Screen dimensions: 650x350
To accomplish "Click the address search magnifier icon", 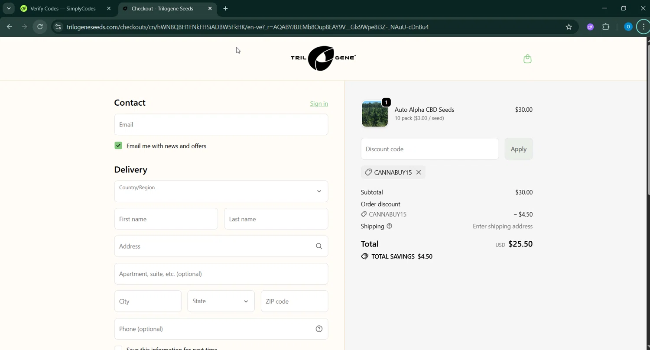I will [x=319, y=246].
